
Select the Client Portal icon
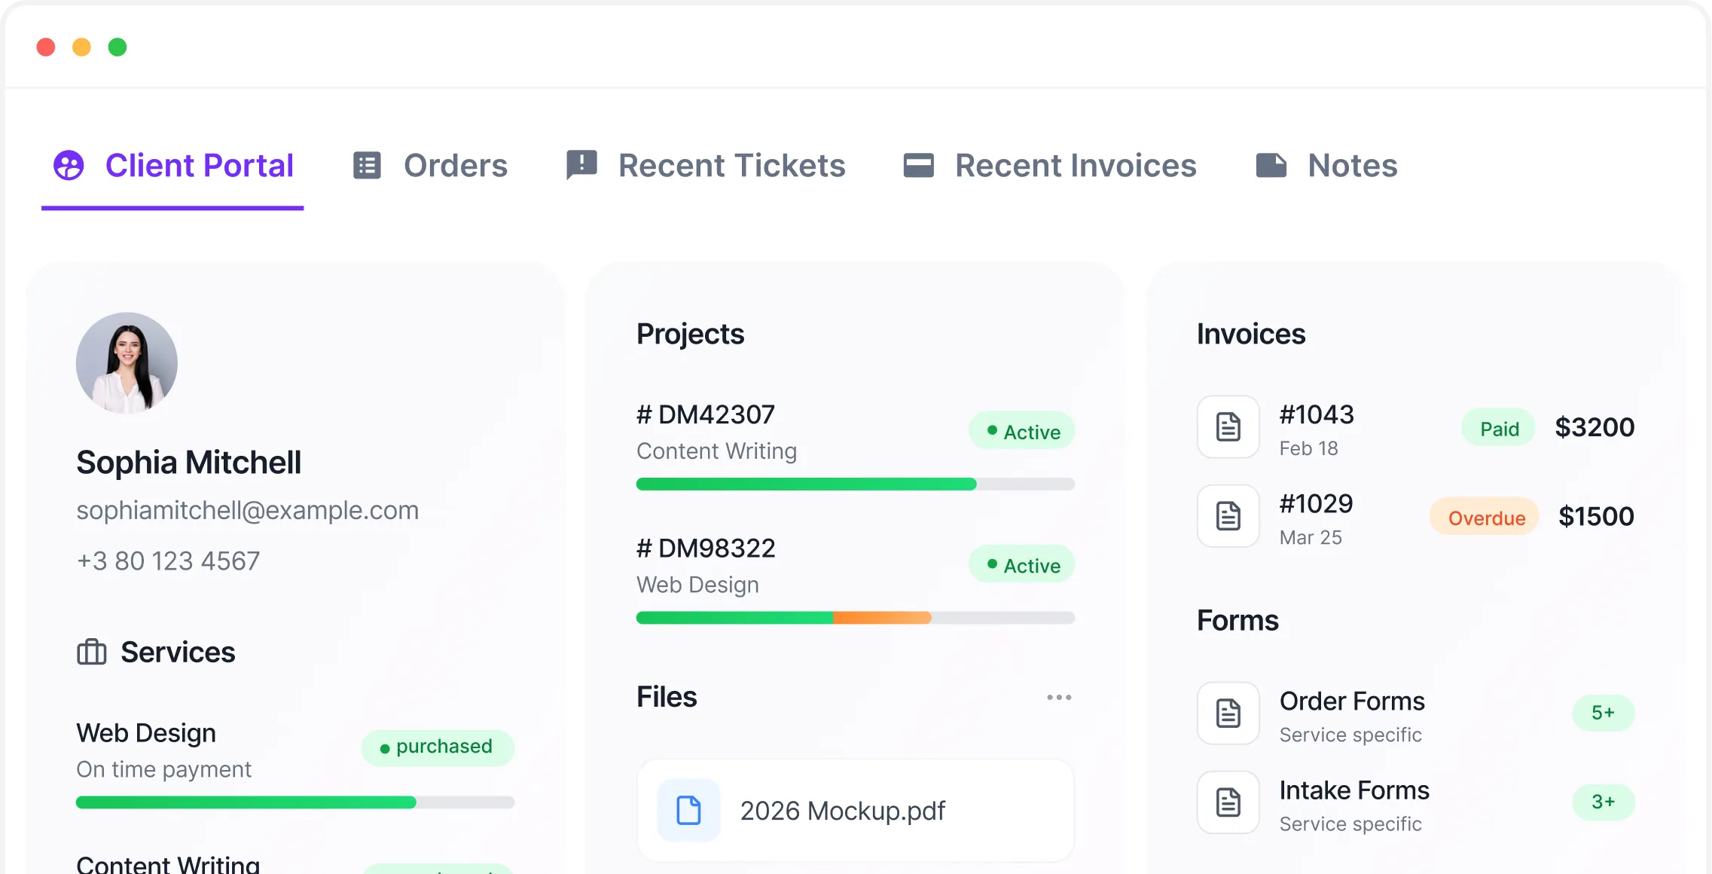pyautogui.click(x=69, y=165)
